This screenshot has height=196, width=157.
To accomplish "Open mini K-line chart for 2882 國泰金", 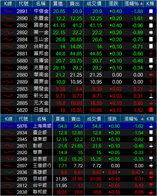I will [8, 25].
